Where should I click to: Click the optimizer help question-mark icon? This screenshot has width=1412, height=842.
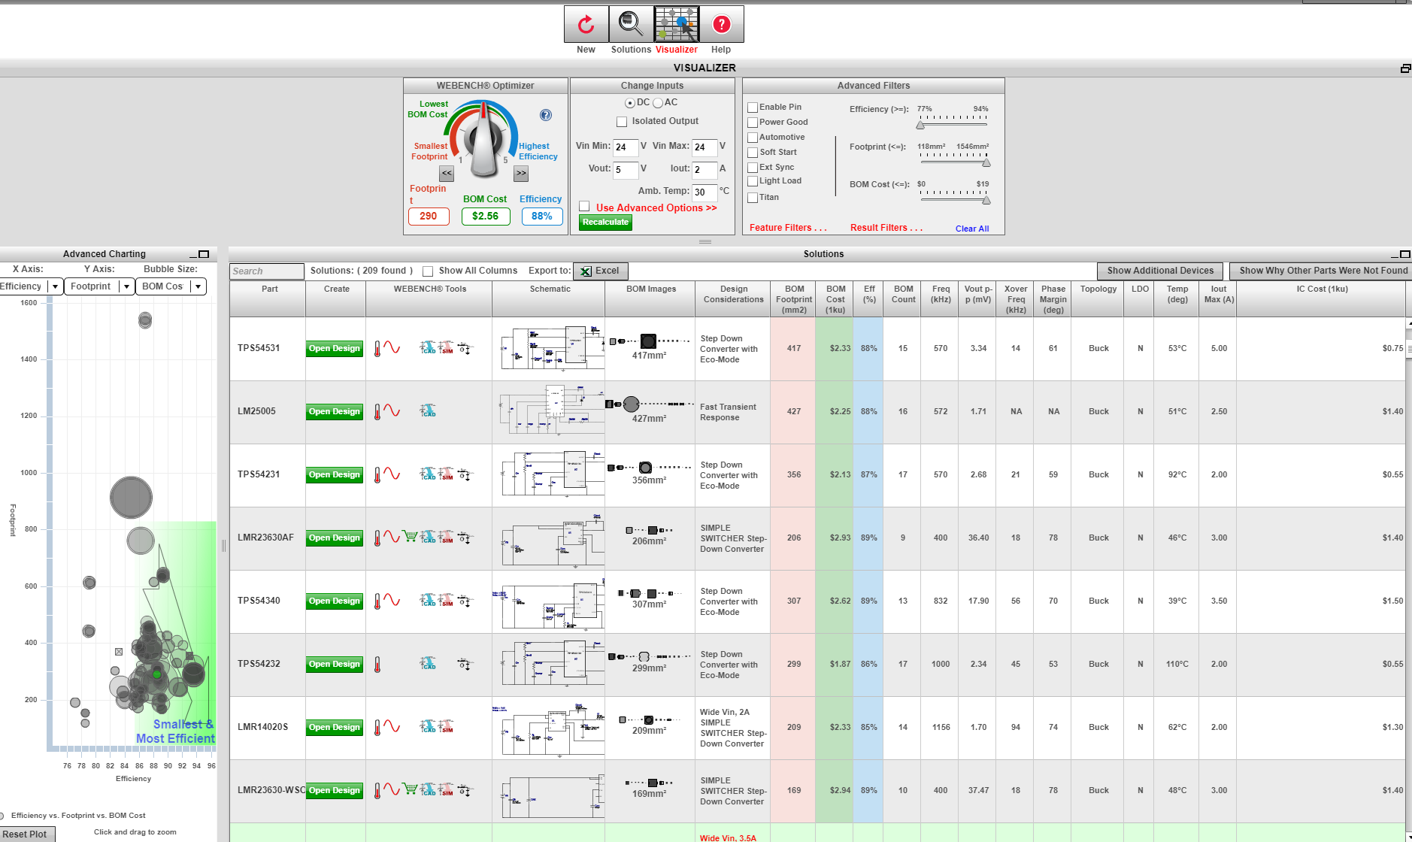(x=546, y=115)
